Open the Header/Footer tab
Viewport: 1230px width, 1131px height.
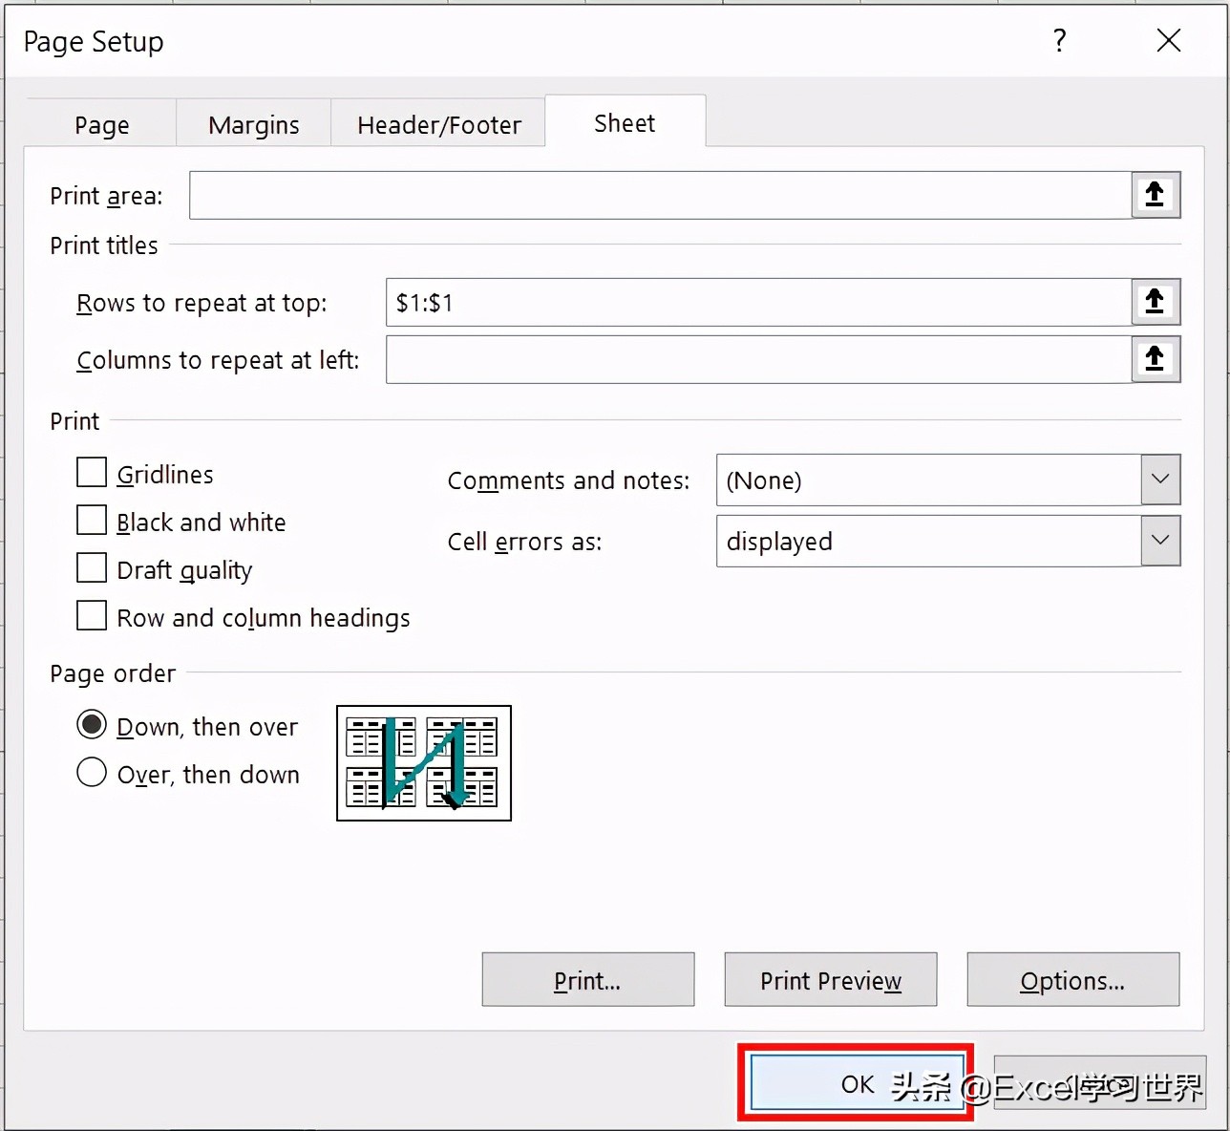pos(438,124)
